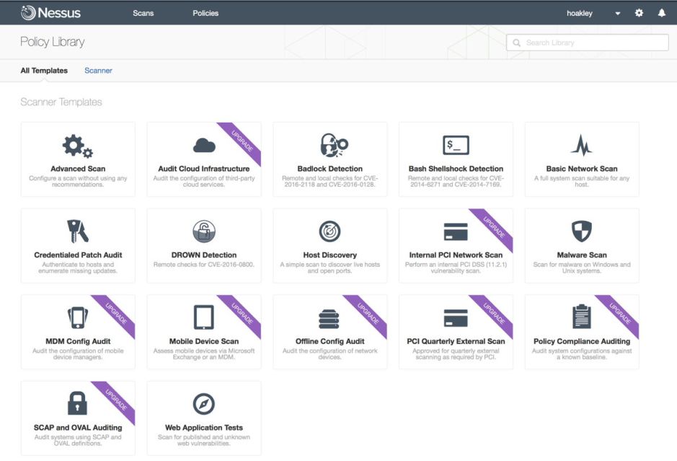Expand the hoakley user dropdown arrow
The width and height of the screenshot is (677, 461).
tap(617, 14)
